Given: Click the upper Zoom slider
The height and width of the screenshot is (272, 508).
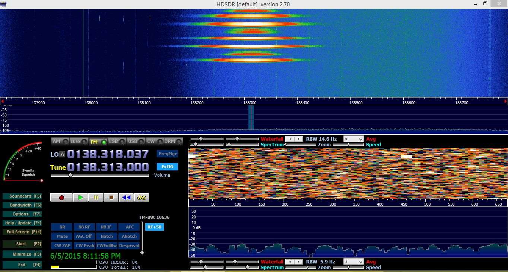Looking at the screenshot, I should (x=301, y=144).
